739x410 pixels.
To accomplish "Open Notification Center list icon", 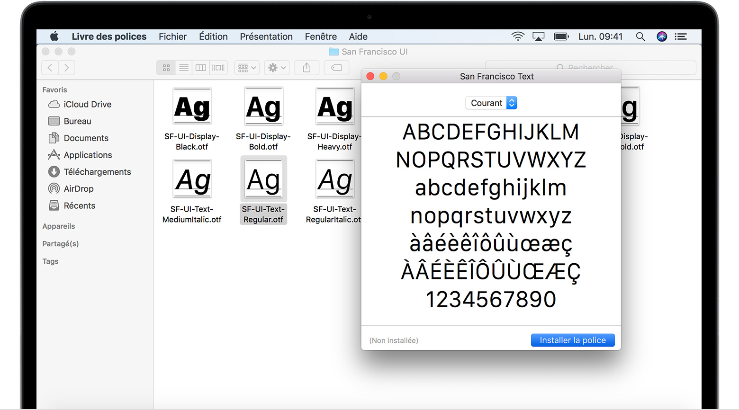I will (x=681, y=36).
